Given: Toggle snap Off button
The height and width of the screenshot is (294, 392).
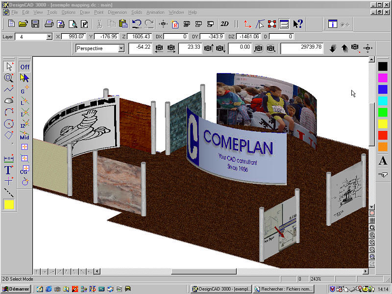Looking at the screenshot, I should (25, 67).
